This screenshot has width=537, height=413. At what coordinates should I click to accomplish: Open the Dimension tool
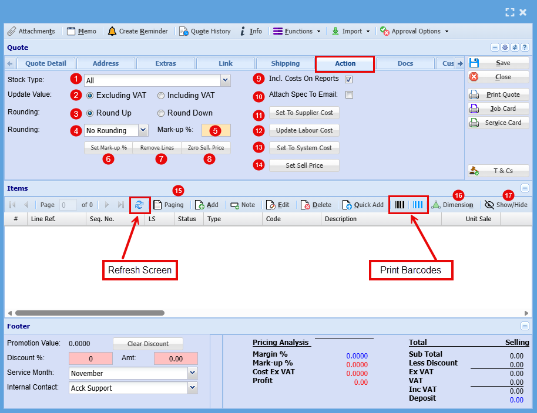452,205
